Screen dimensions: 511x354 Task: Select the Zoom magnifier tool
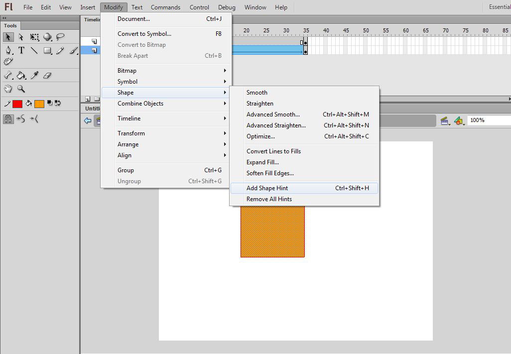21,89
